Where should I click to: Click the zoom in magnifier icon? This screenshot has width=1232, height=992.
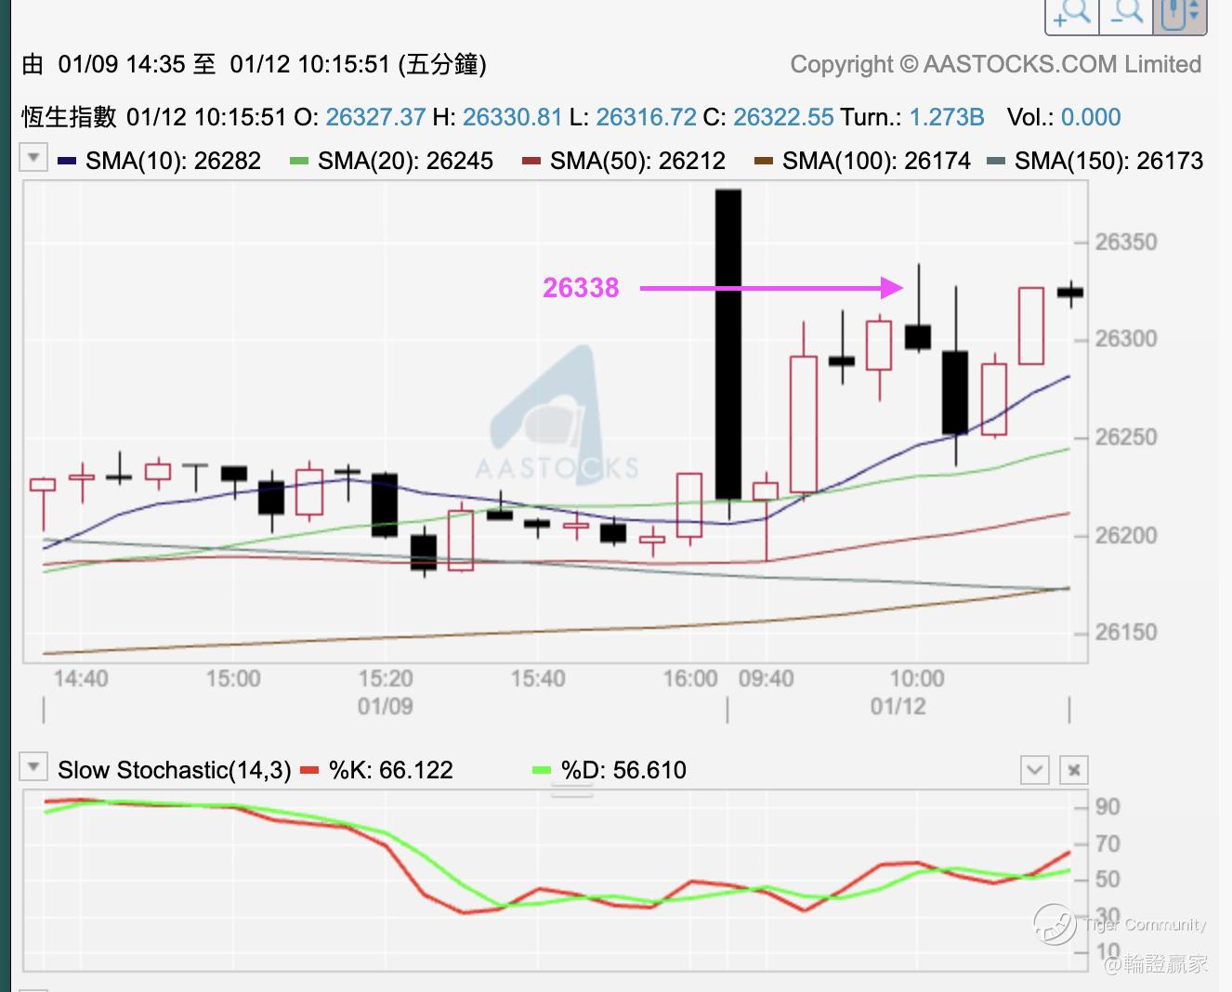coord(1072,14)
